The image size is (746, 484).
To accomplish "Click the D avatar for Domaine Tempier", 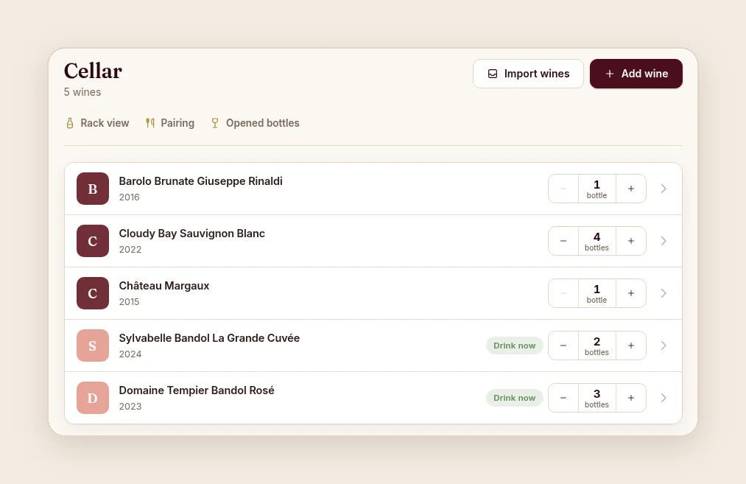I will [93, 398].
